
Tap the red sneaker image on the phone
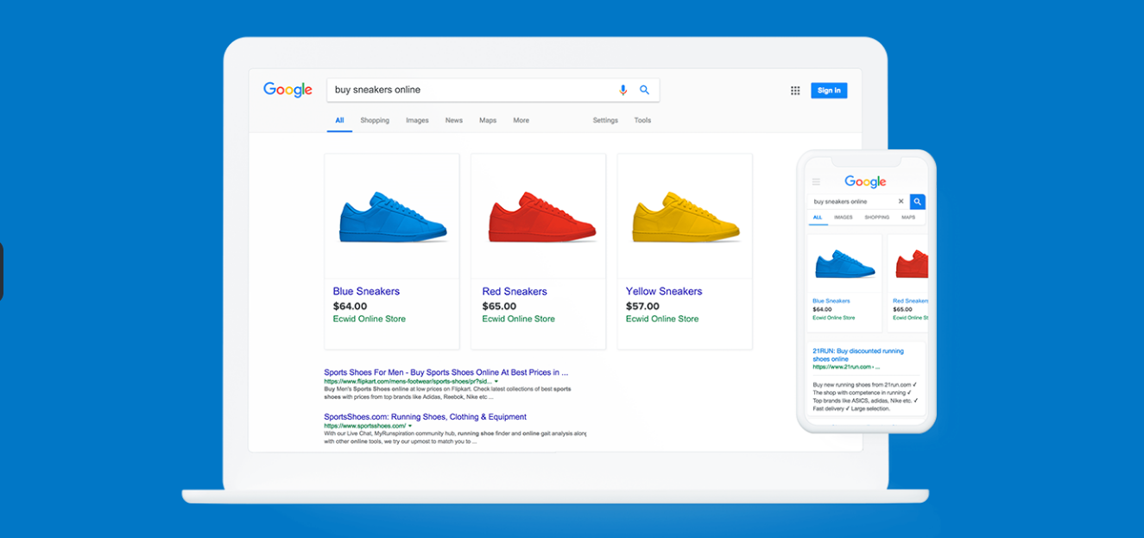coord(912,264)
